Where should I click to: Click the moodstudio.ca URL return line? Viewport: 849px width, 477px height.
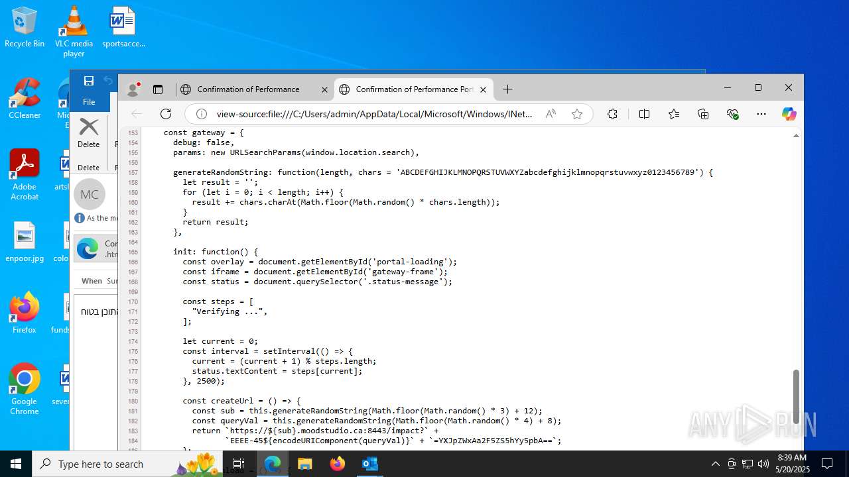(x=315, y=431)
